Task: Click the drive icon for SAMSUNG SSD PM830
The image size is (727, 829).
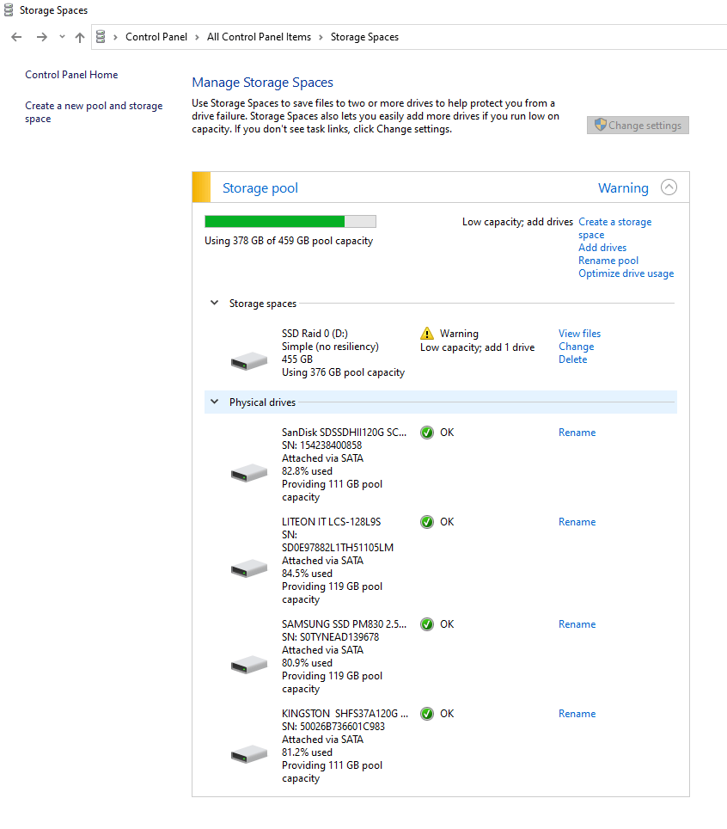Action: 248,663
